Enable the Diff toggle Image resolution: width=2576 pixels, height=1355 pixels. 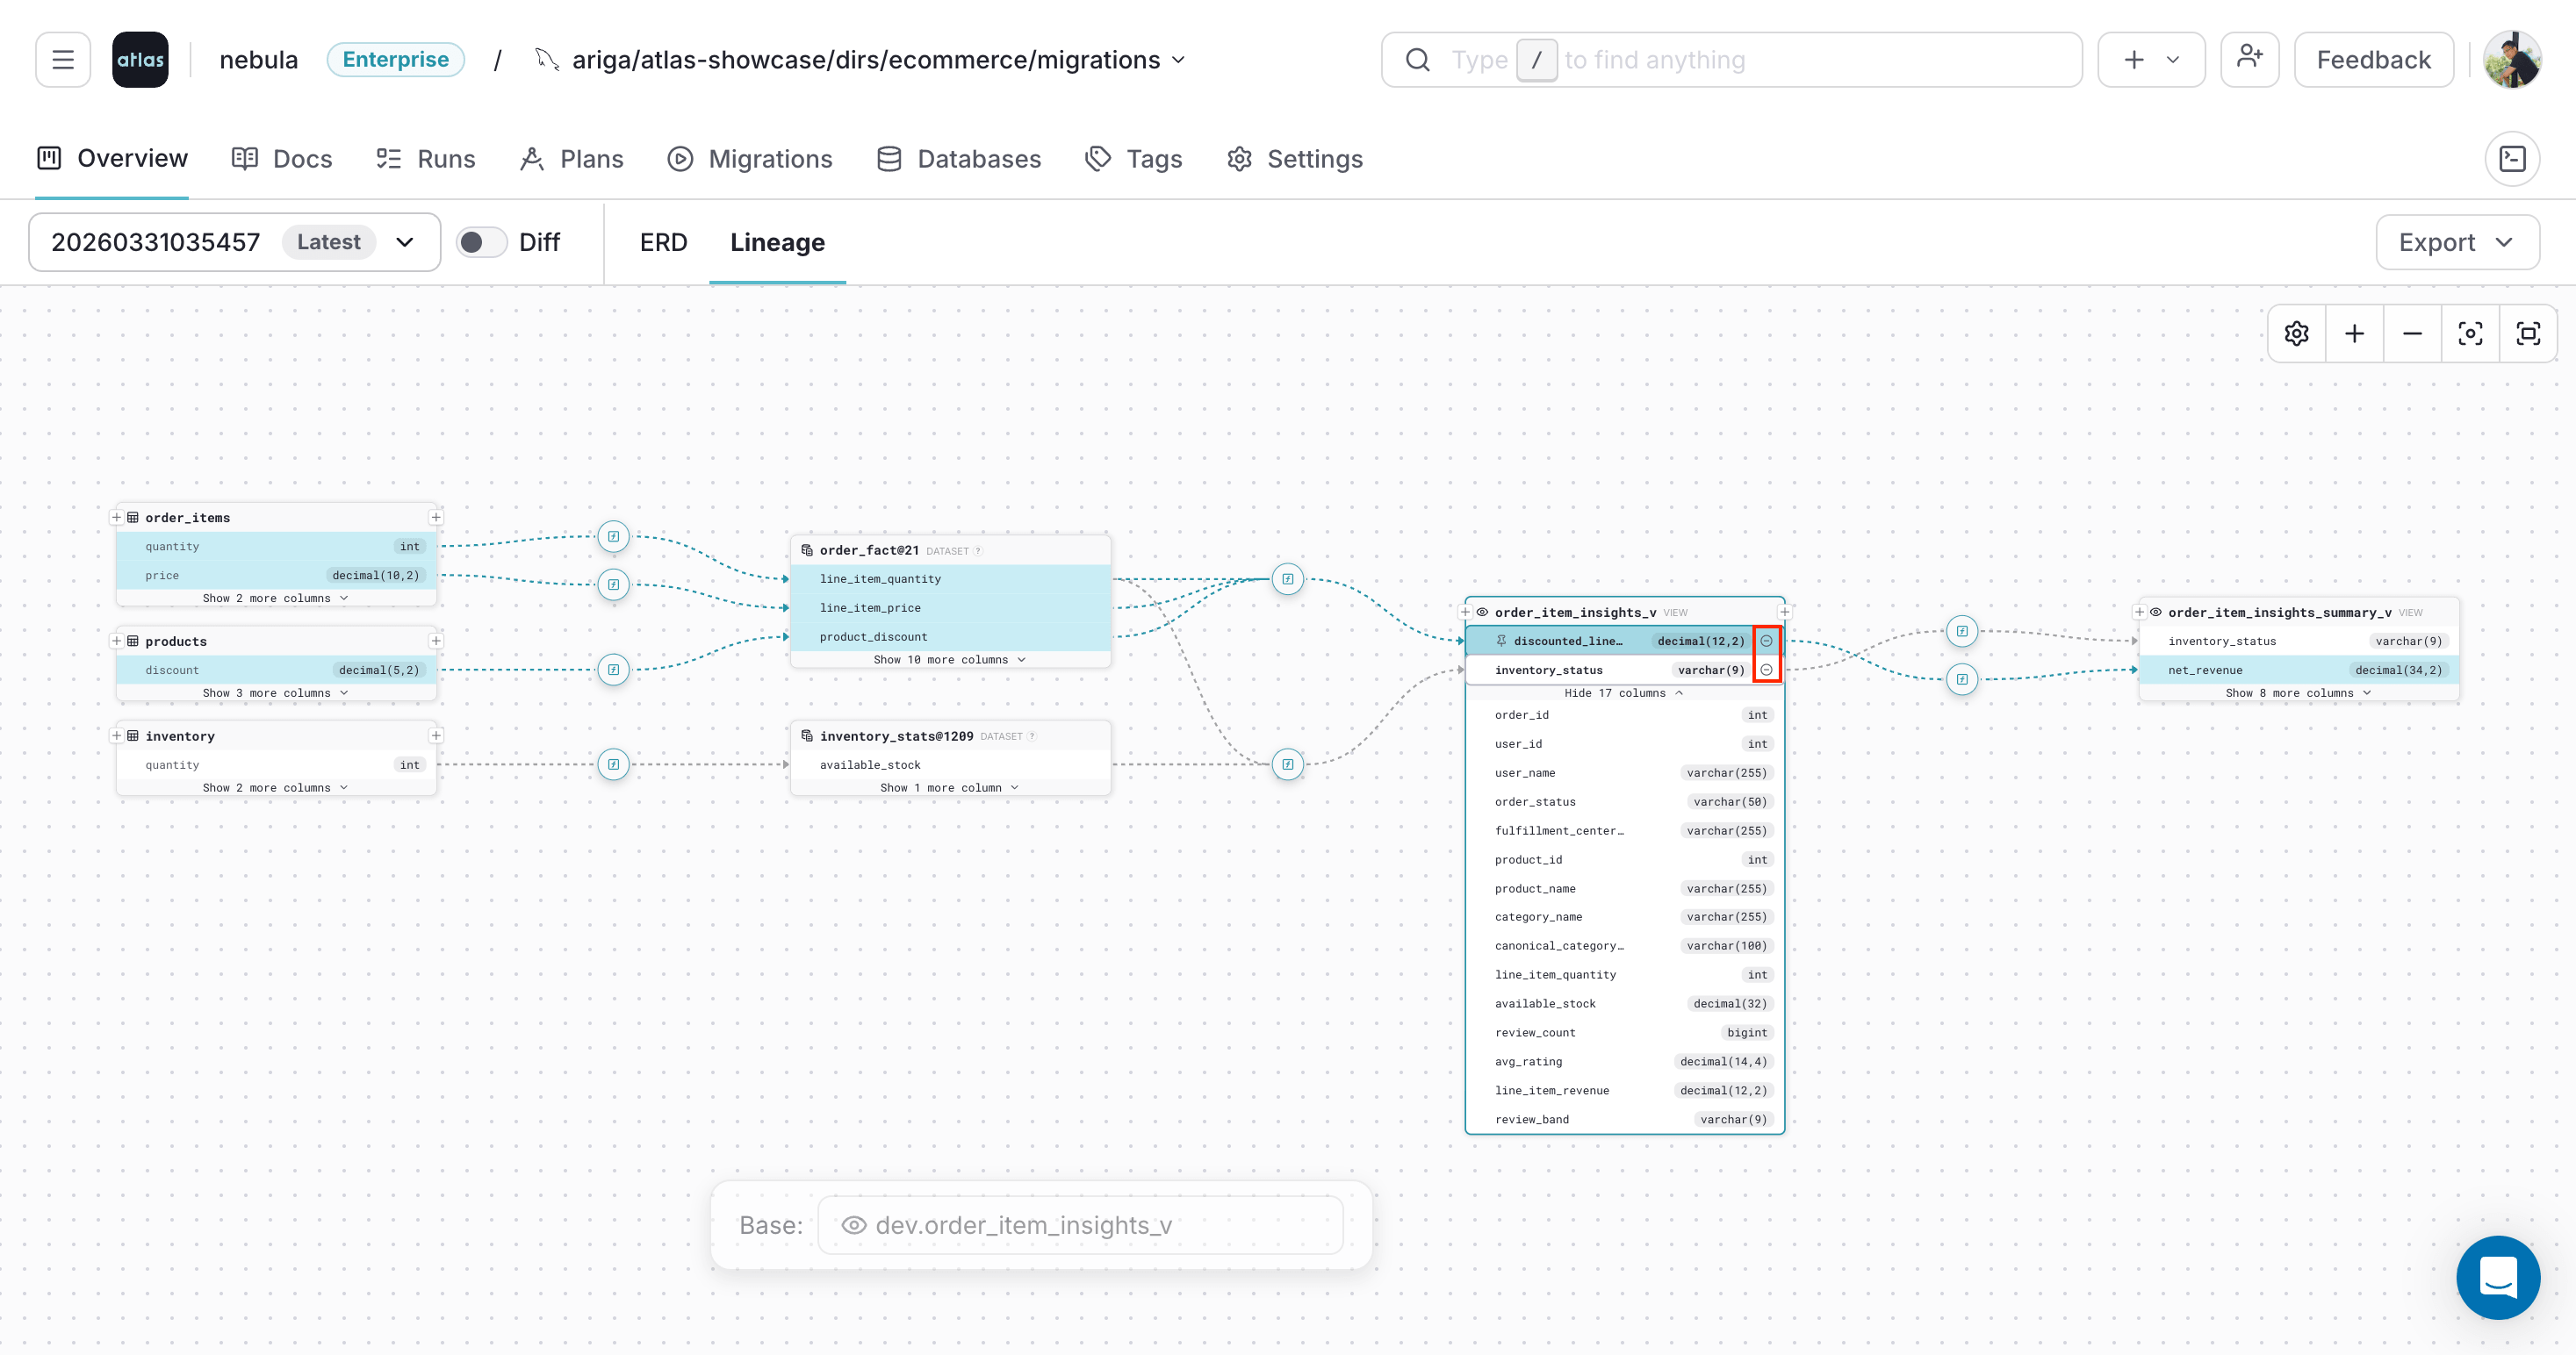coord(481,242)
